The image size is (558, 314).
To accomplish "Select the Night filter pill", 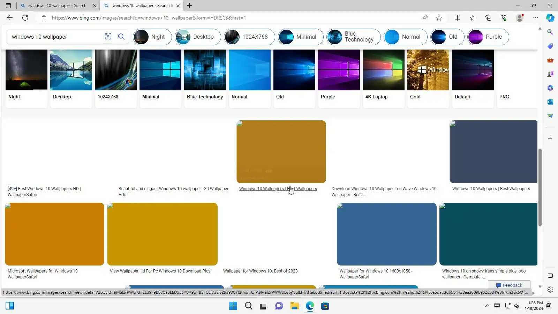I will pyautogui.click(x=152, y=37).
